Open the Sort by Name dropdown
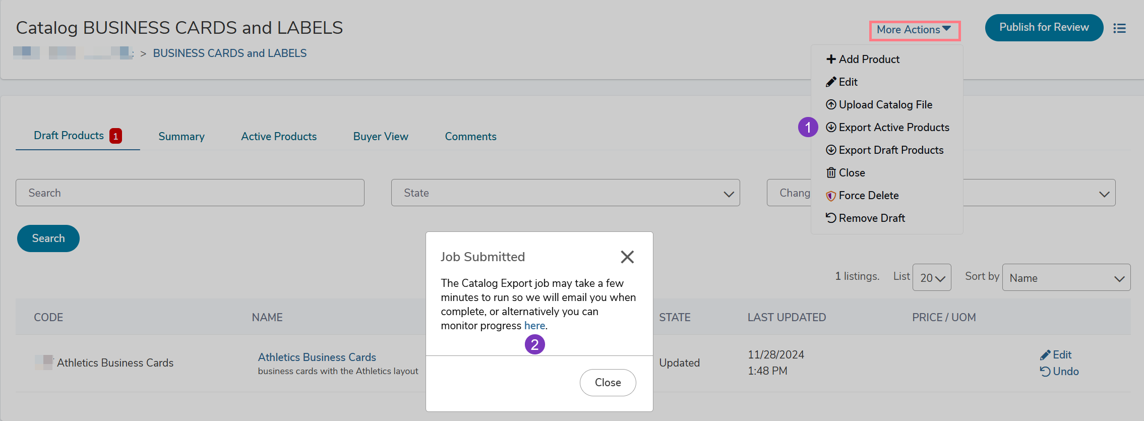This screenshot has width=1144, height=421. 1066,278
